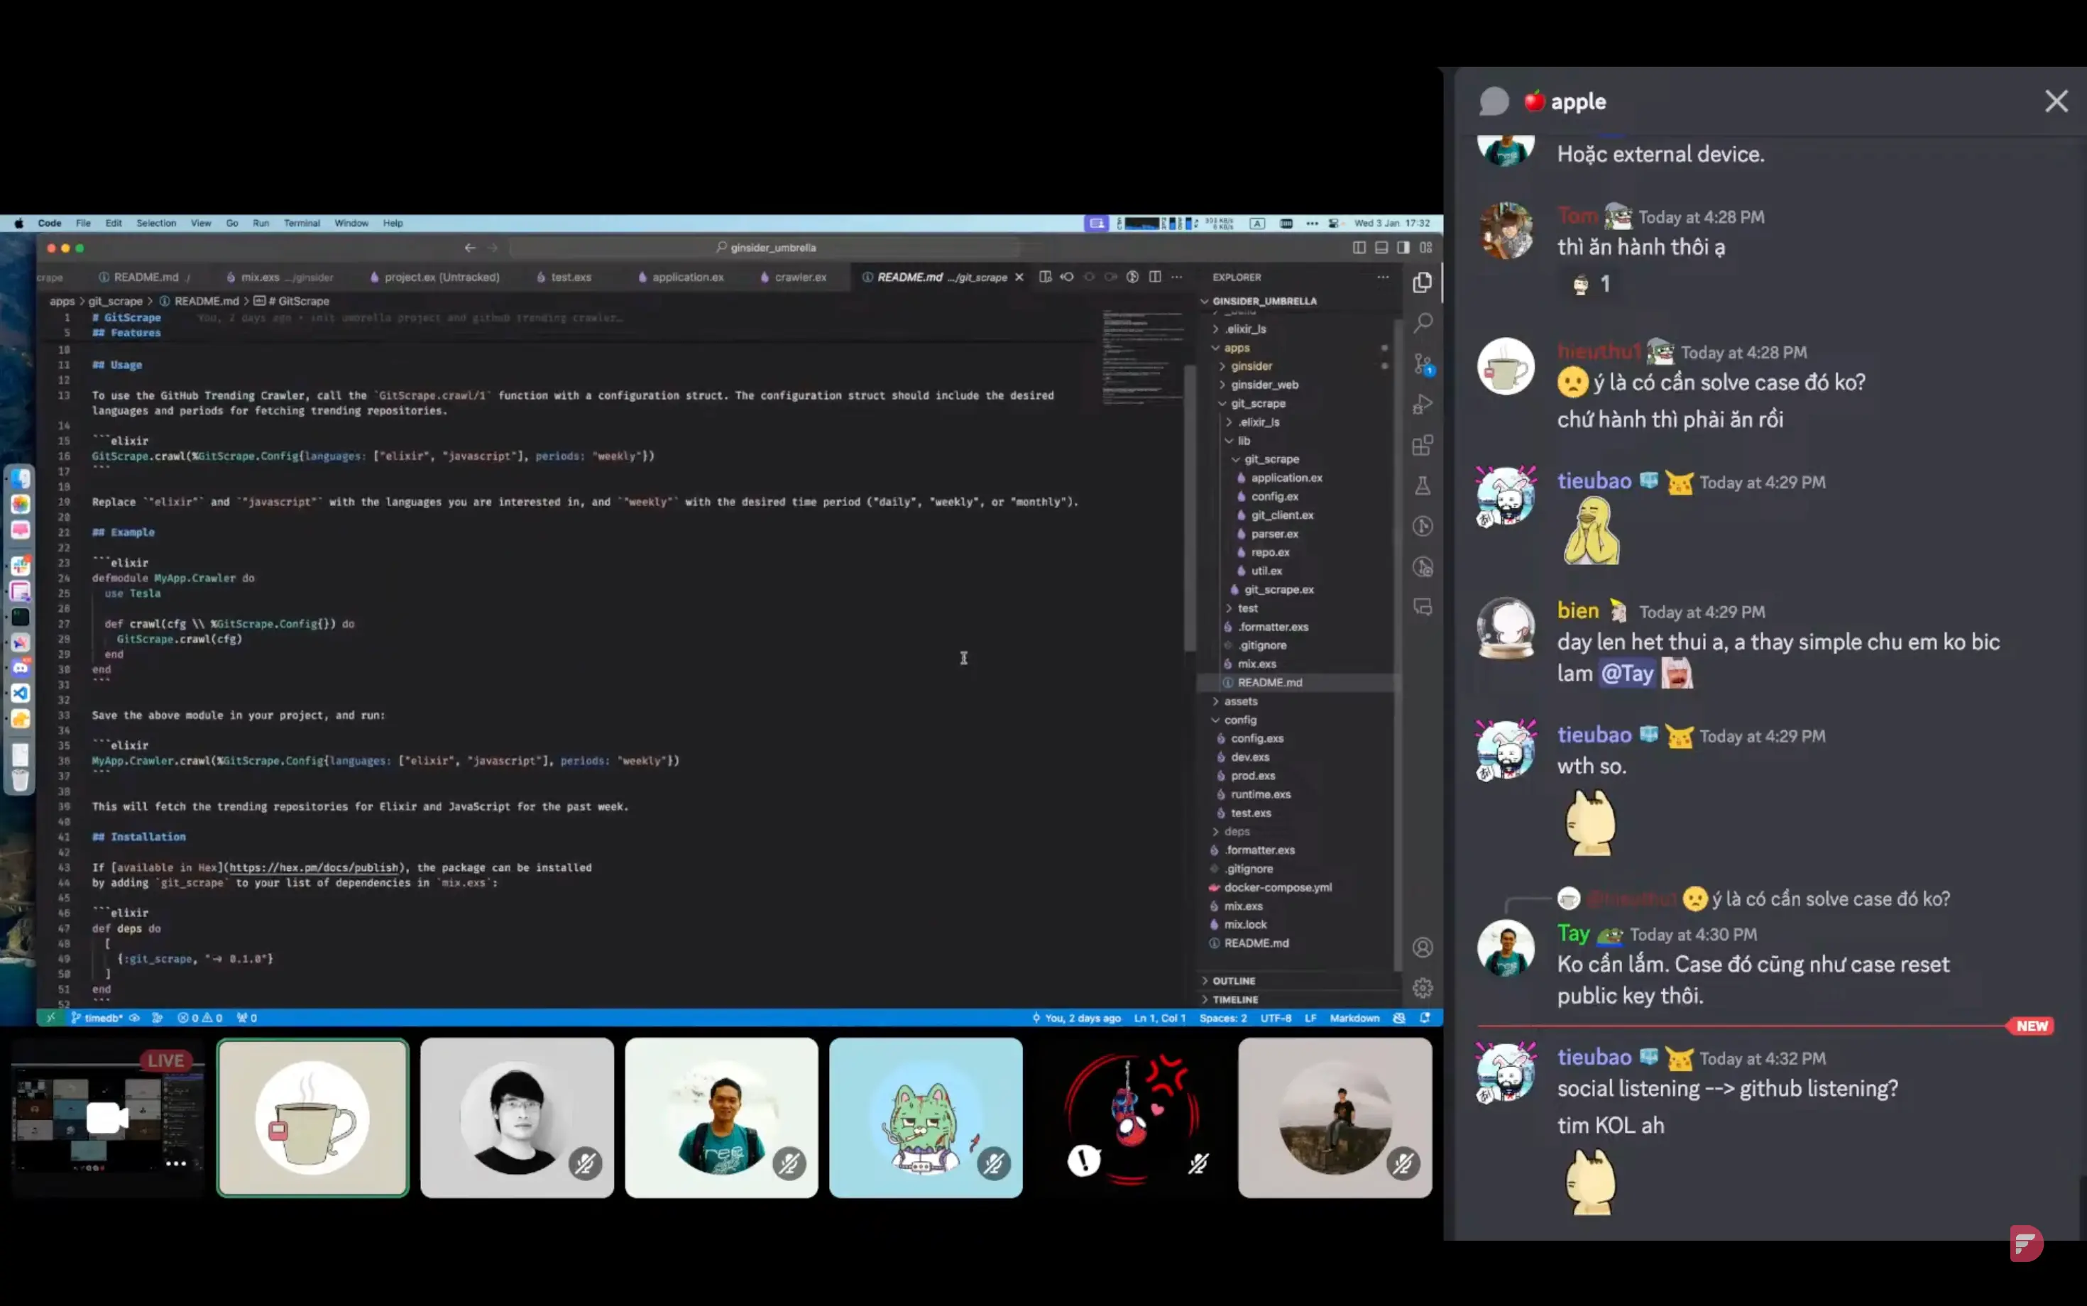Toggle the secondary side bar layout button
This screenshot has width=2087, height=1306.
(x=1403, y=248)
